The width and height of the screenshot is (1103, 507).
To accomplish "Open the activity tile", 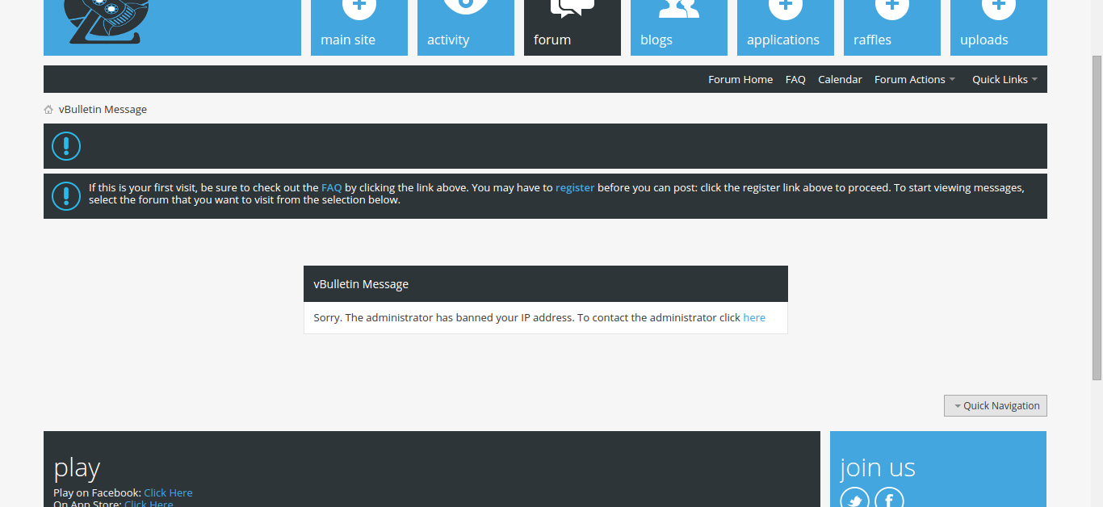I will (x=465, y=27).
